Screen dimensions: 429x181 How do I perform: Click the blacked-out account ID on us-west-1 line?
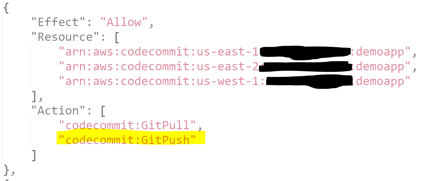(309, 81)
